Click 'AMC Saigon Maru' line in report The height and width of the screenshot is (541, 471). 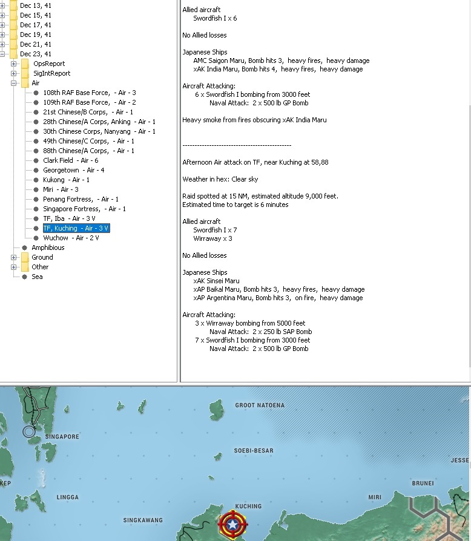click(x=282, y=61)
